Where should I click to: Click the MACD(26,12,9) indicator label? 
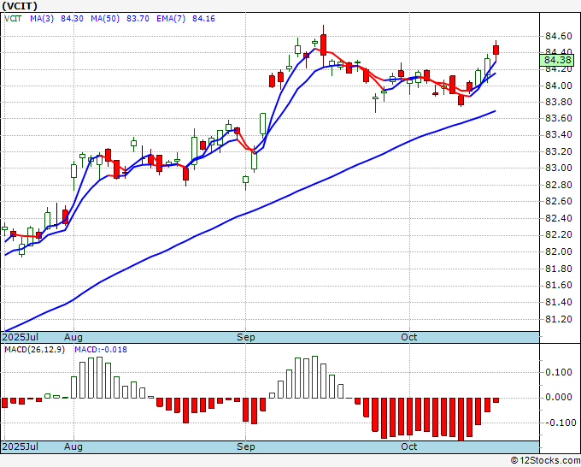pos(34,350)
